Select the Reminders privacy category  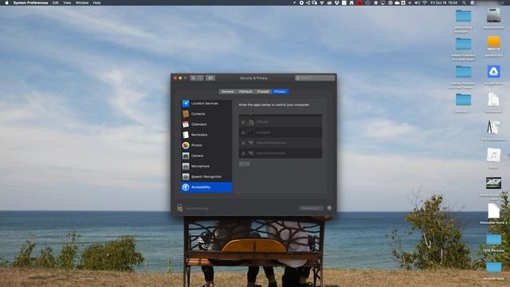point(206,135)
